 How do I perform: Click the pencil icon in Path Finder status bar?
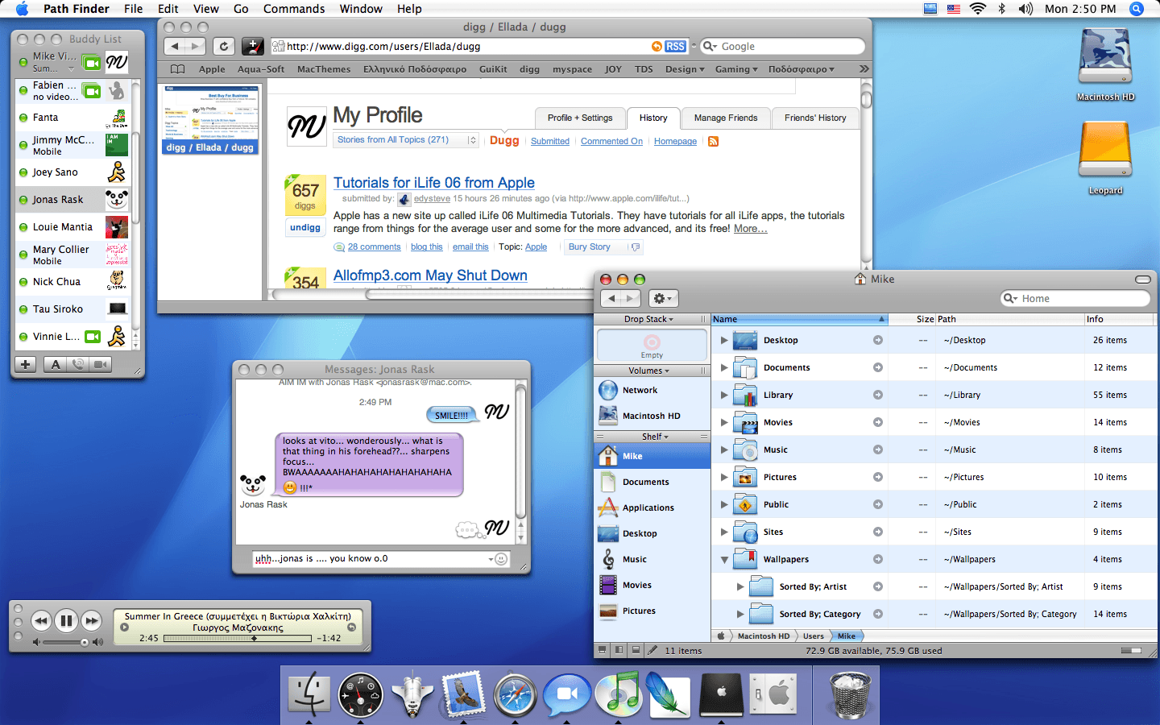click(x=652, y=650)
